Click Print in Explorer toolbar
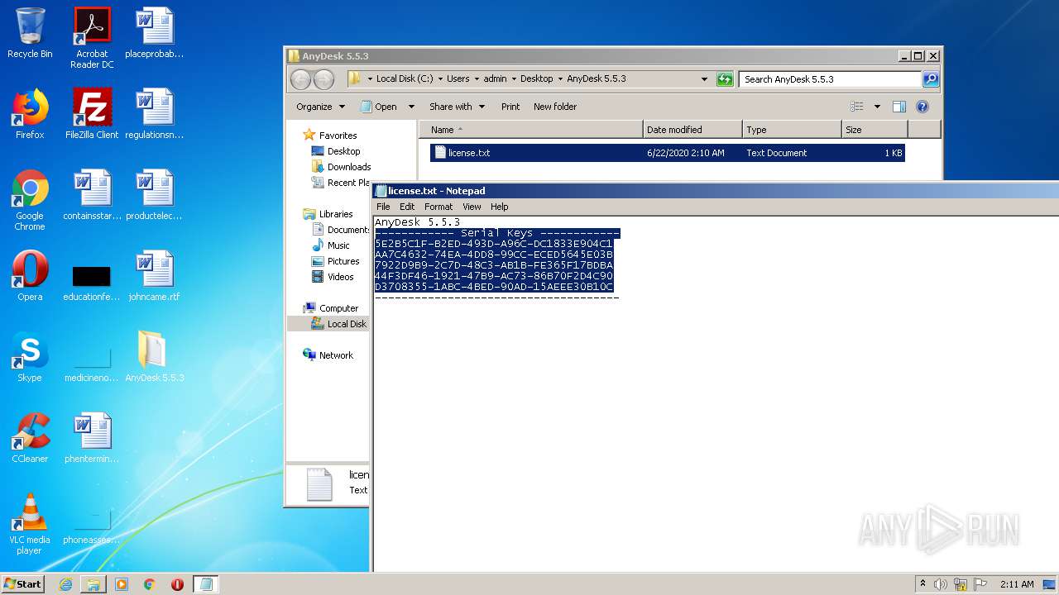The width and height of the screenshot is (1059, 595). point(510,107)
